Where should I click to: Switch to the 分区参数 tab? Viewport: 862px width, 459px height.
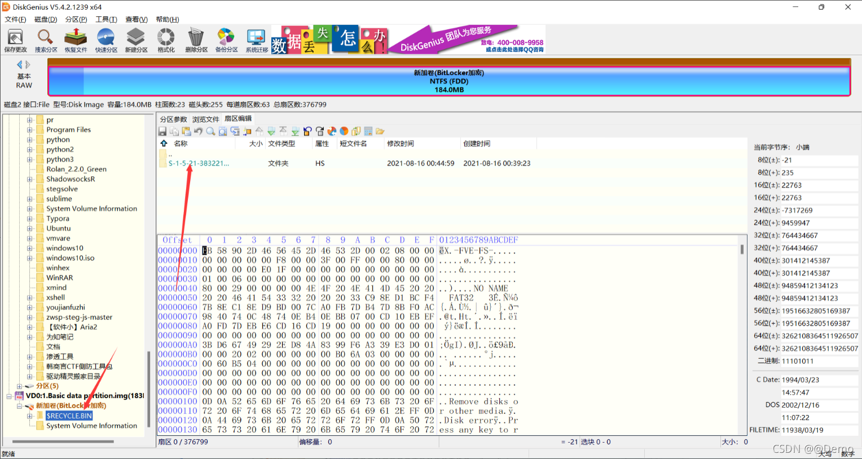[x=173, y=119]
